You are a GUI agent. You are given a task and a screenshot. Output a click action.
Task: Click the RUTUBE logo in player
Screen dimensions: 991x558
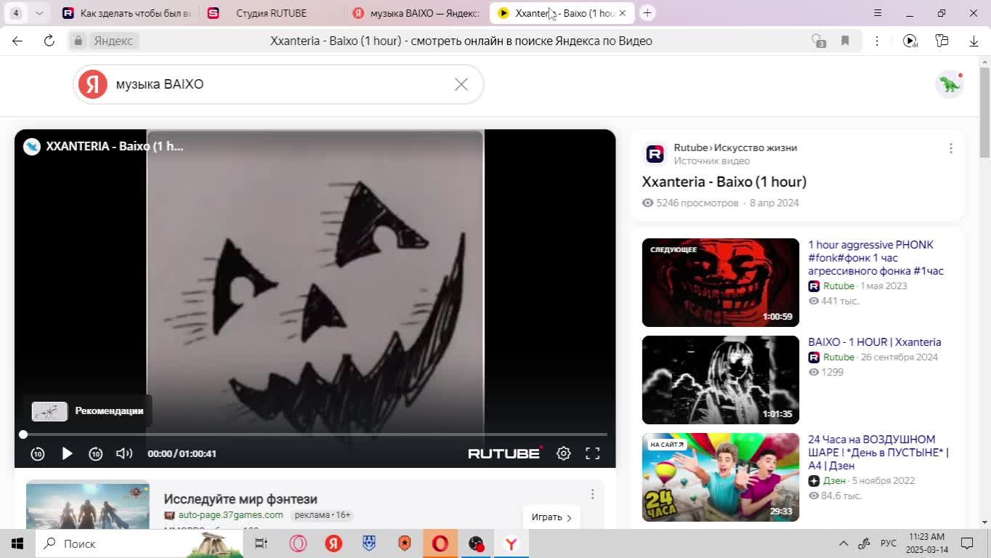tap(505, 453)
